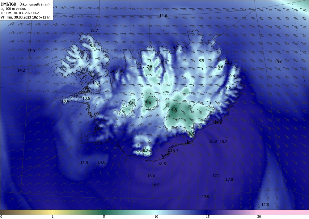
Task: Click the "15" tick on the color scale
Action: (x=208, y=217)
